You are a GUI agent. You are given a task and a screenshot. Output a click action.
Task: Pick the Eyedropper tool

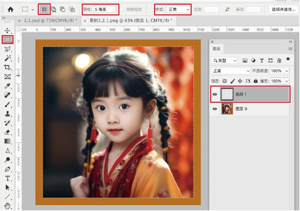click(8, 86)
